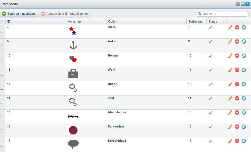Image resolution: width=251 pixels, height=152 pixels.
Task: Delete the Anker entry via red icon
Action: [237, 41]
